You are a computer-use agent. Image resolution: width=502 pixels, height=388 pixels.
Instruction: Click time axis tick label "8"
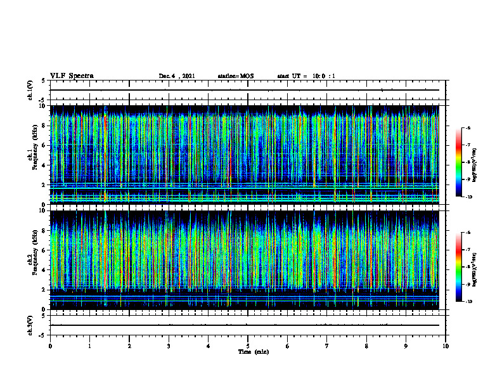(366, 346)
